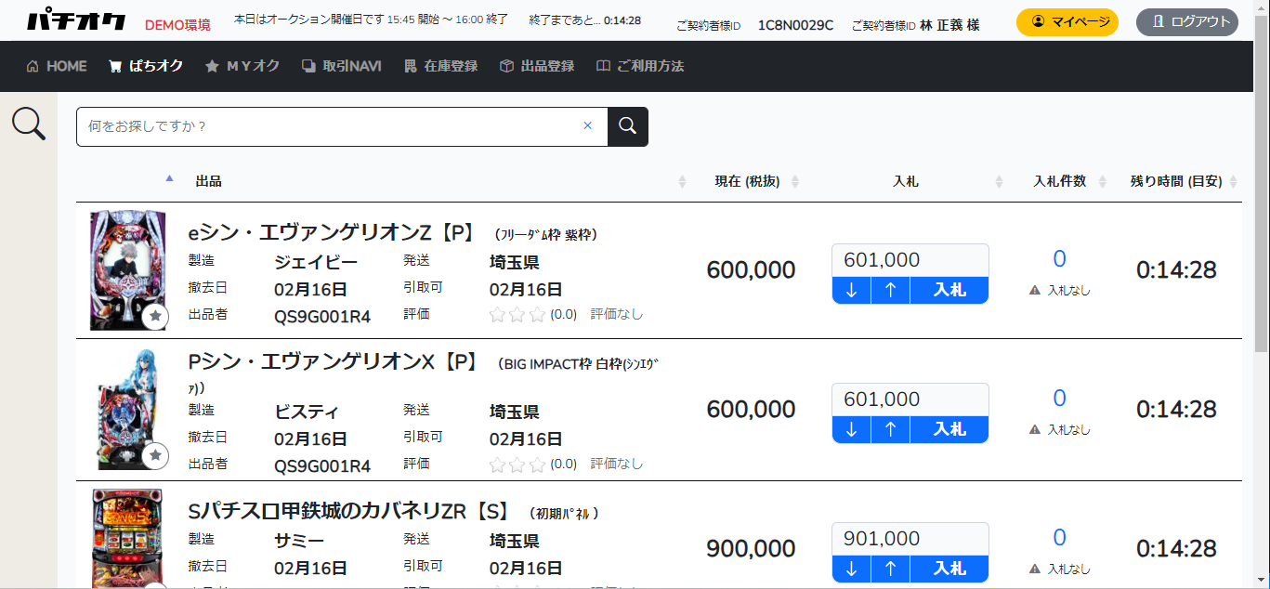Open 在庫登録 menu item
1270x589 pixels.
441,66
